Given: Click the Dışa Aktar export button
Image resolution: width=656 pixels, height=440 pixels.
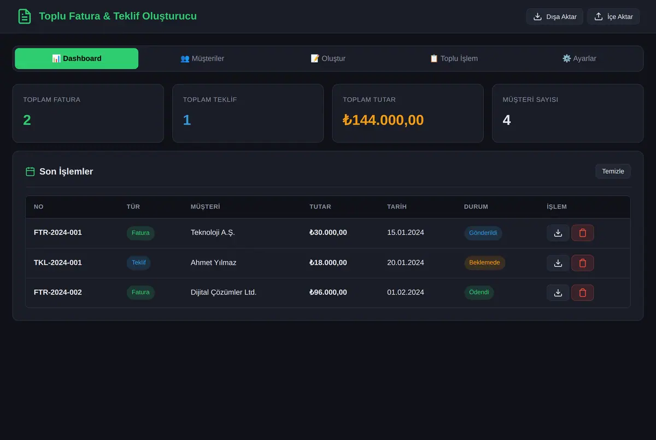Looking at the screenshot, I should click(555, 16).
